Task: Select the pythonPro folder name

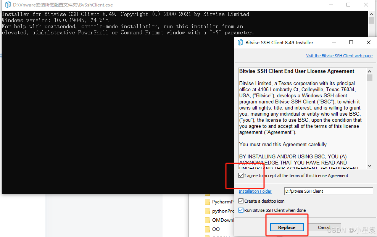Action: click(223, 211)
